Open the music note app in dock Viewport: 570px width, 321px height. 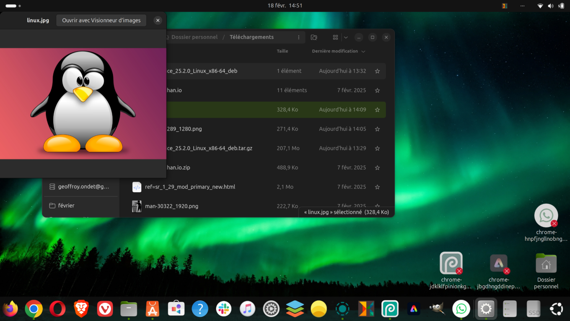(247, 309)
